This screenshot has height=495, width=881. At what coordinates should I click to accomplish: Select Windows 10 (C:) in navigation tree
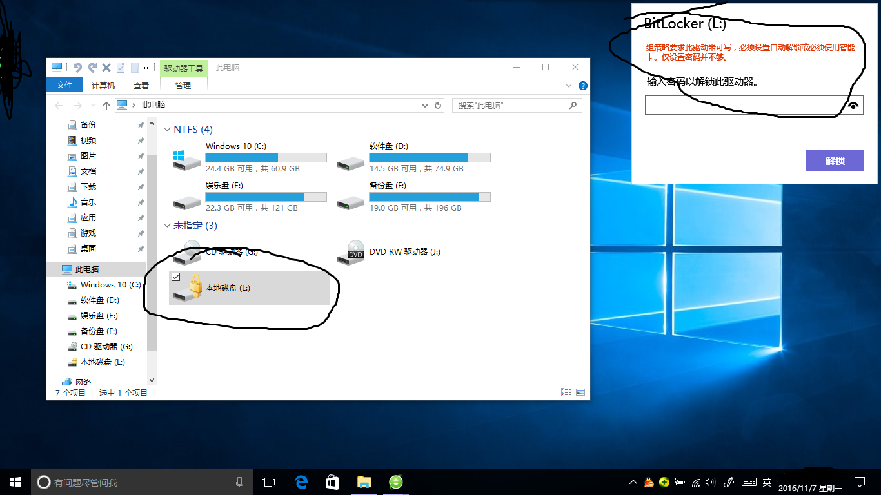[110, 285]
